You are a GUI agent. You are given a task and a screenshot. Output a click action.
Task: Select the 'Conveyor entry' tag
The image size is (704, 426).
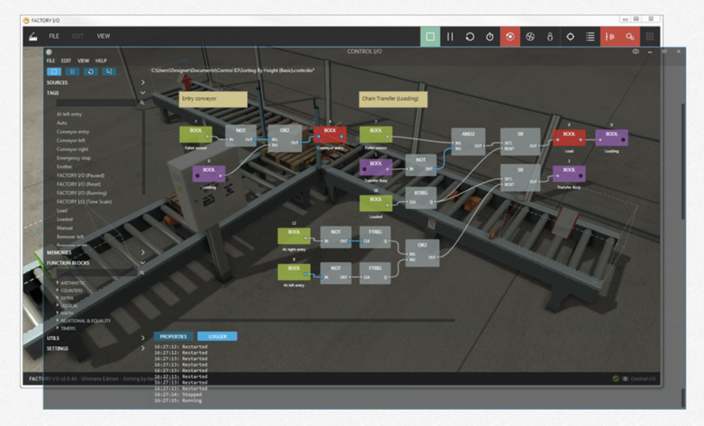(73, 132)
